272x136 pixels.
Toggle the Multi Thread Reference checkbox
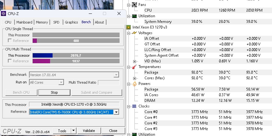10,61
